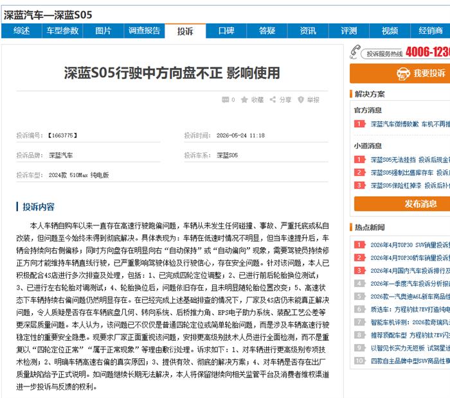Click the complaint number 【1663775】
The height and width of the screenshot is (398, 450).
click(62, 135)
